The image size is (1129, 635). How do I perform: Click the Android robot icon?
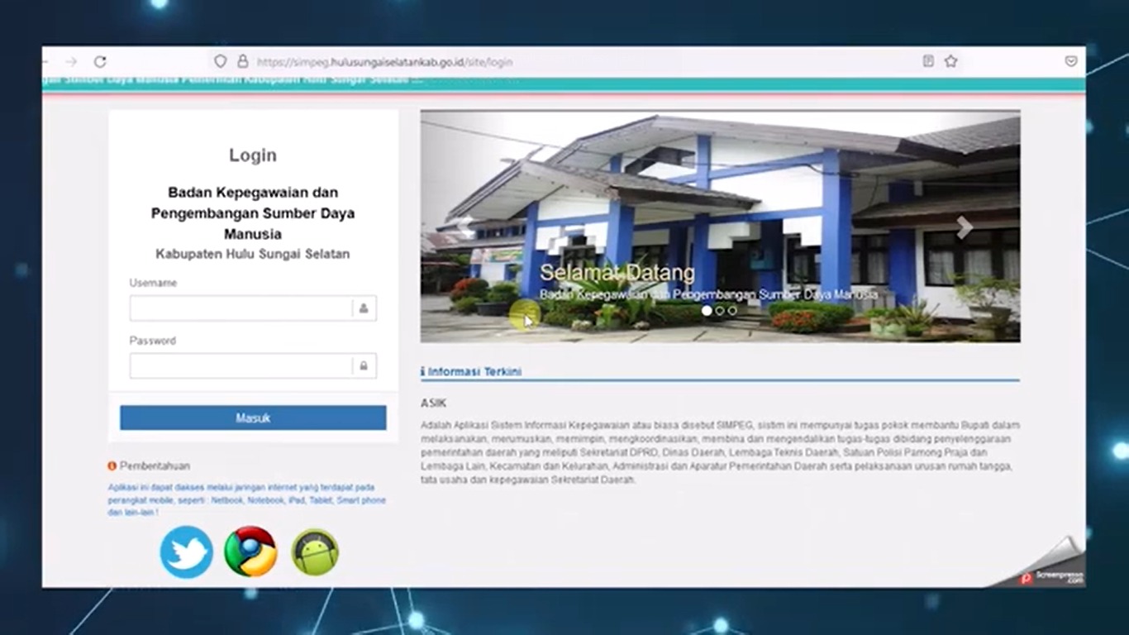(x=315, y=552)
